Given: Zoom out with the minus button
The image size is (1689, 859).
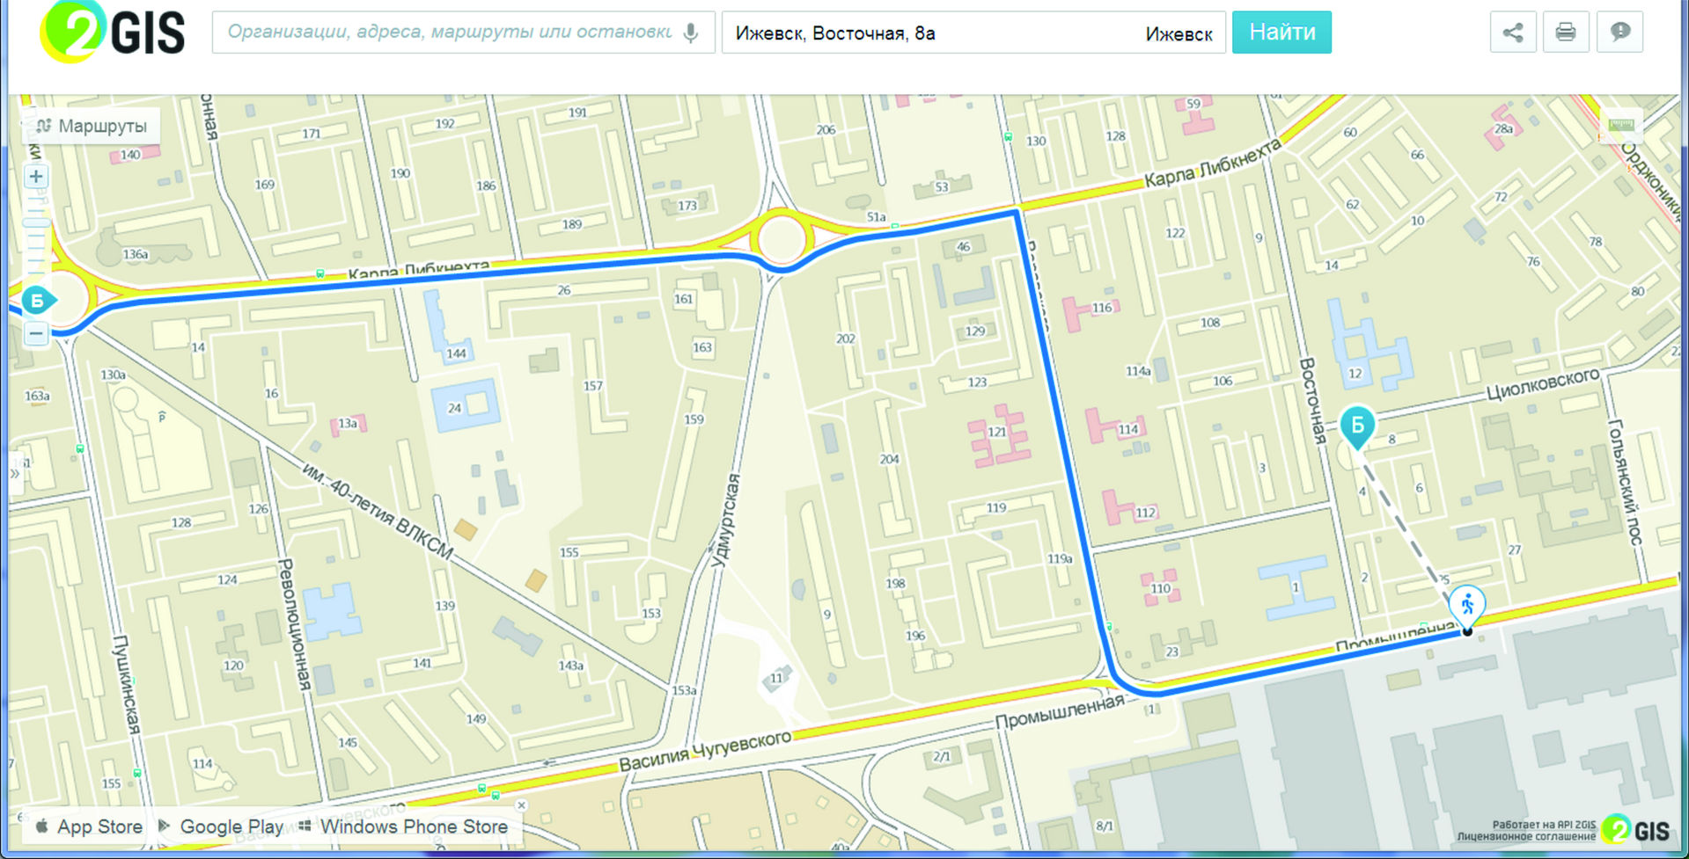Looking at the screenshot, I should point(36,333).
